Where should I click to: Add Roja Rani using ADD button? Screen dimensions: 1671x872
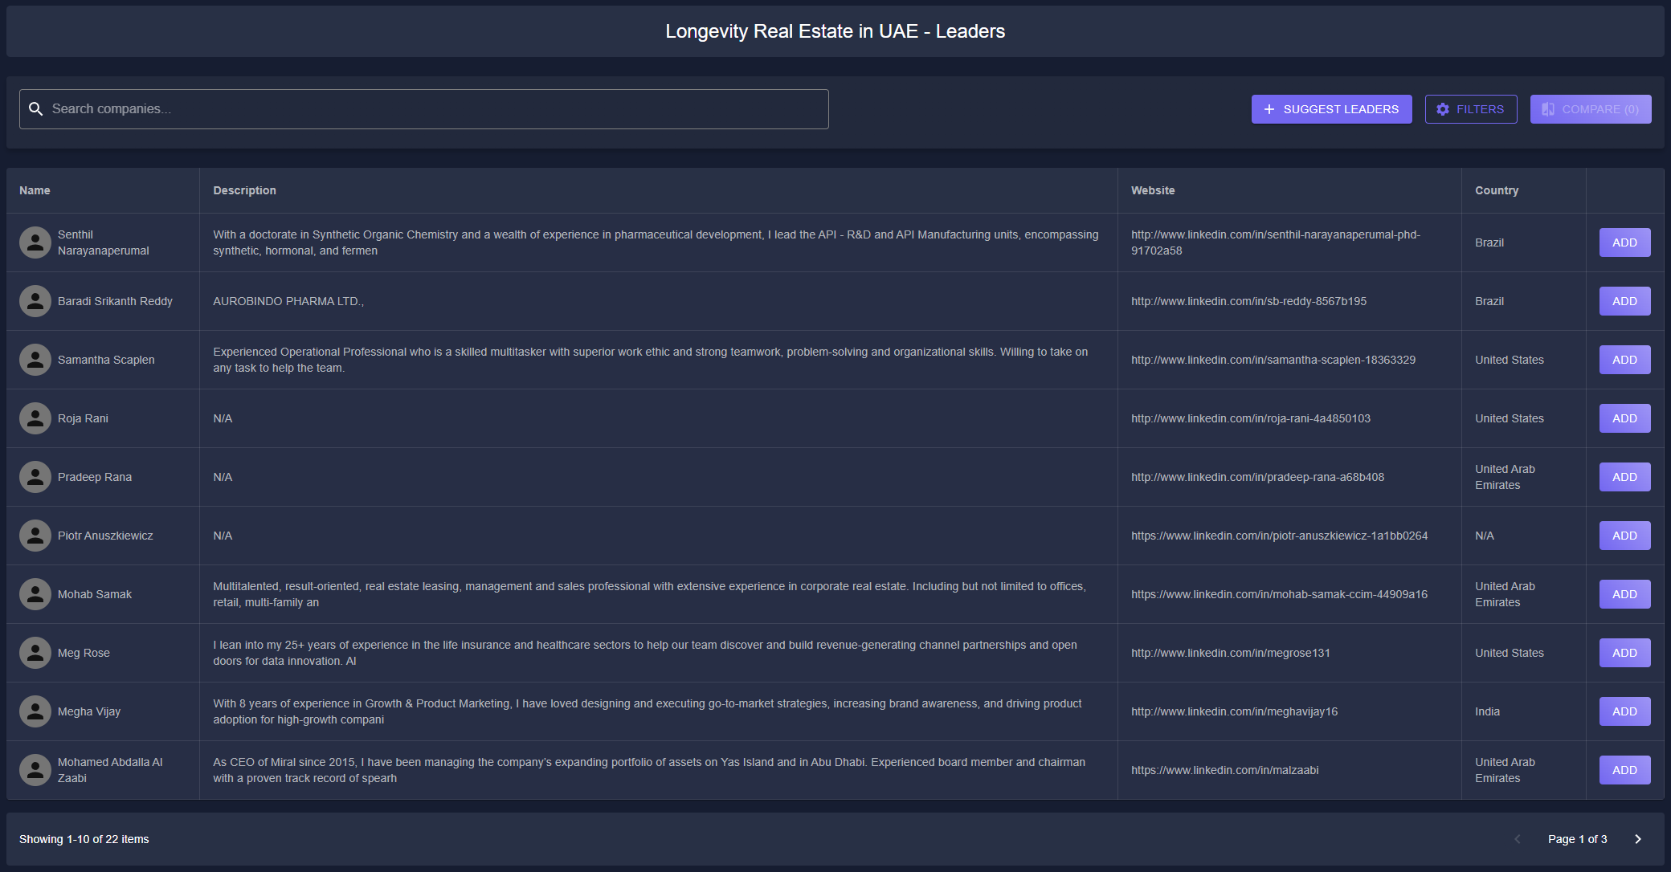point(1624,418)
